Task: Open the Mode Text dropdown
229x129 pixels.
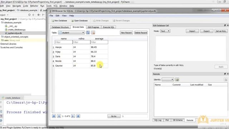Action: tap(165, 31)
